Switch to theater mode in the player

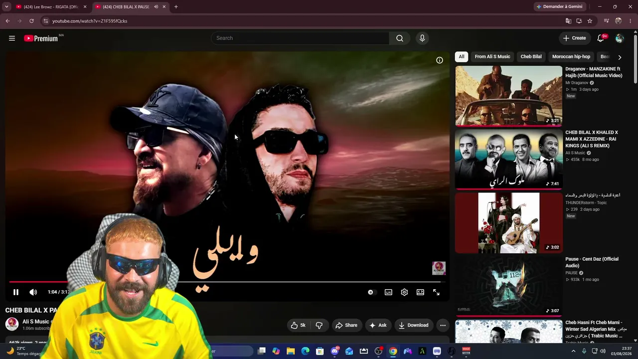coord(420,292)
